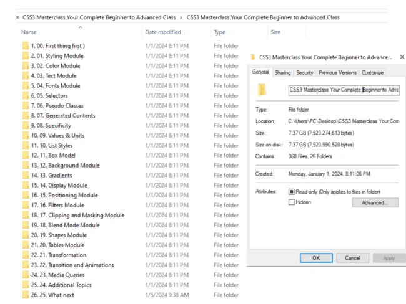Click the breadcrumb chevron between folder names
This screenshot has width=406, height=304.
coord(181,17)
